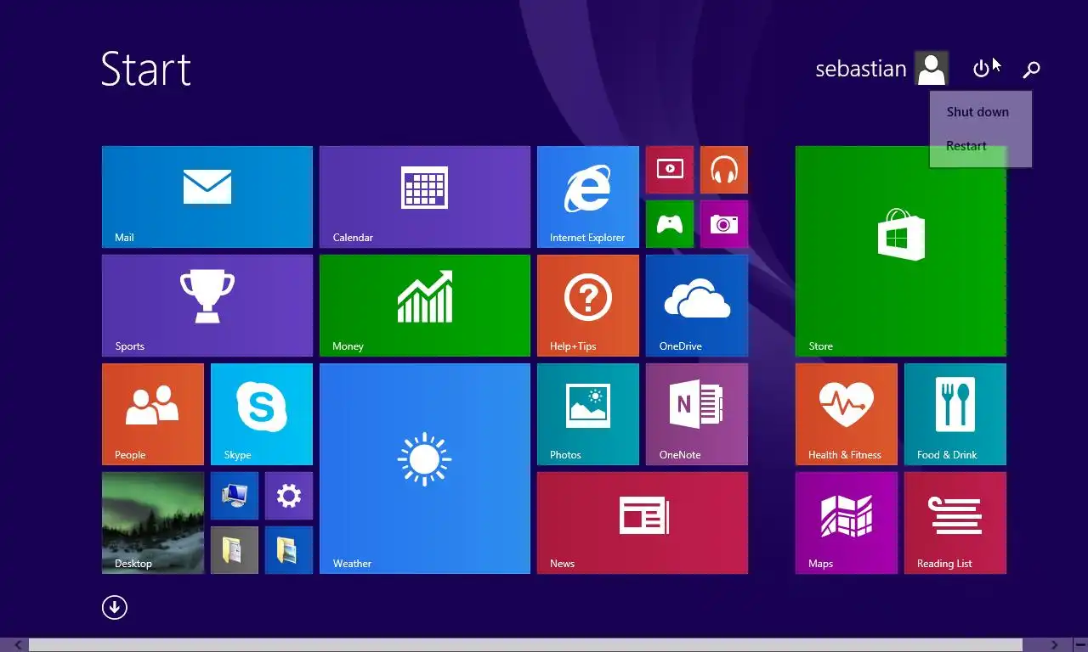Screen dimensions: 1088x652
Task: Open the sebastian user account menu
Action: pos(881,69)
